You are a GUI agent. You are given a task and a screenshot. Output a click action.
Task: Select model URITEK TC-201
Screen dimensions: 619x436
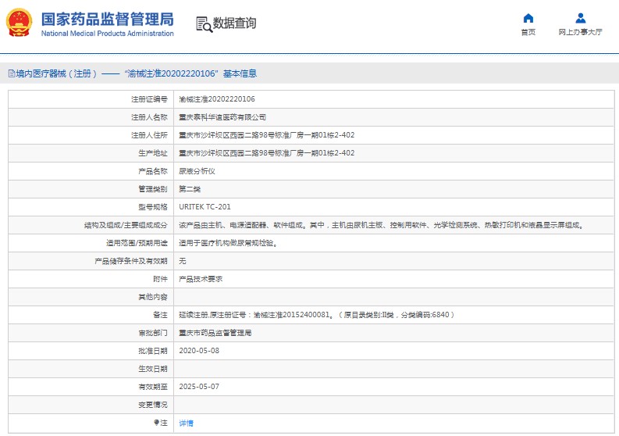click(205, 207)
